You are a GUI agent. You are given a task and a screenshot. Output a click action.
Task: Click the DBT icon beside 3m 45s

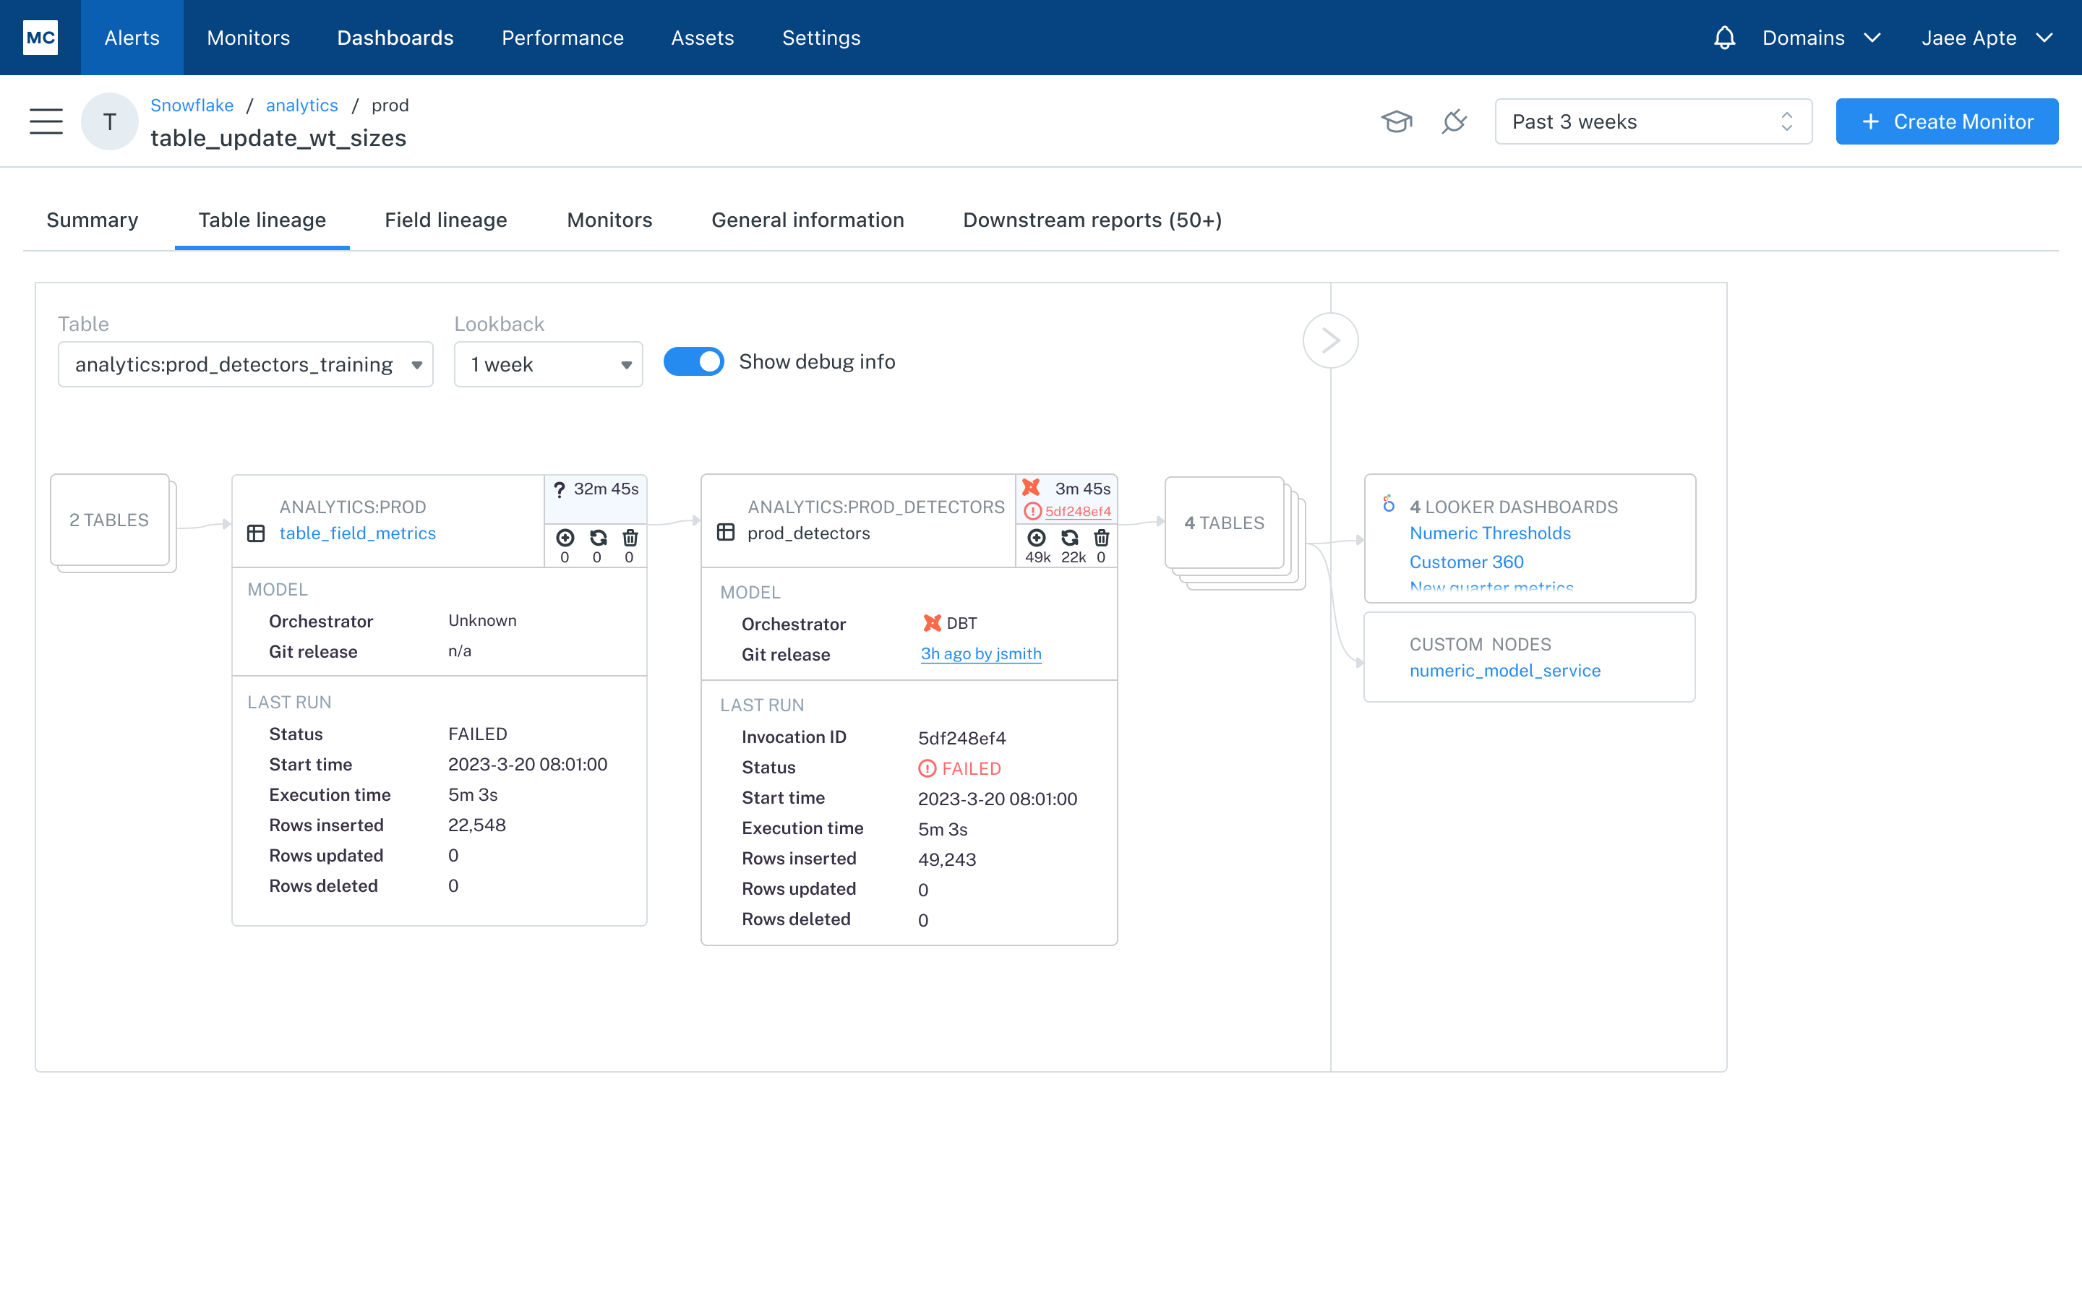point(1031,488)
